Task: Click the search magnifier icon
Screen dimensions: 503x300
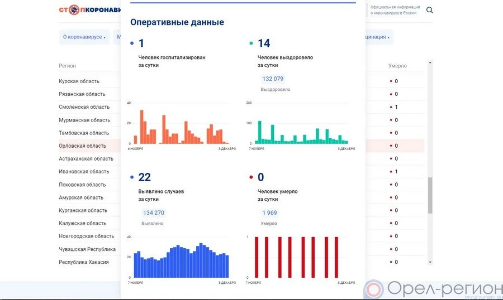Action: [429, 10]
